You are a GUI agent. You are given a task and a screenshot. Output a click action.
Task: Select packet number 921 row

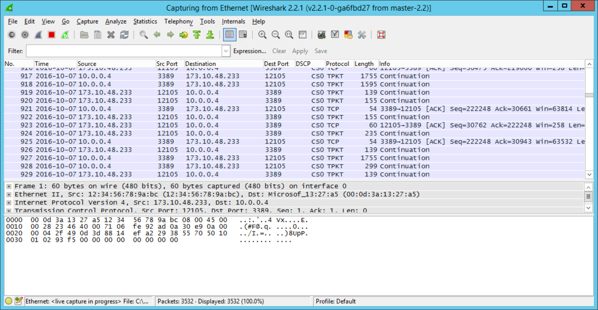tap(294, 109)
